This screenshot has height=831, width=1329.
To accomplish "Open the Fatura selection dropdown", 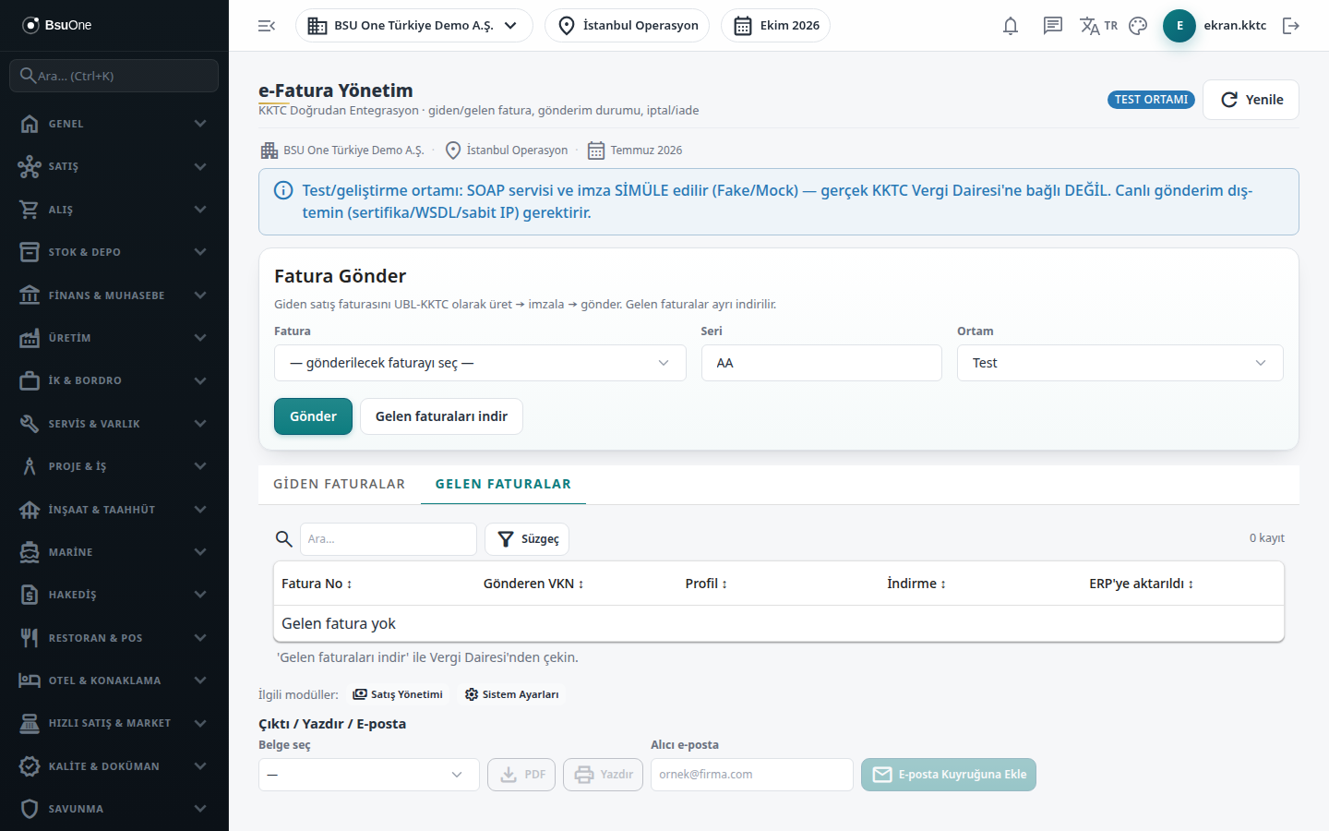I will pos(480,363).
